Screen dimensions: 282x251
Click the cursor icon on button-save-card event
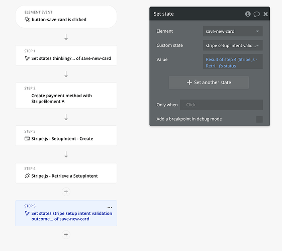pyautogui.click(x=27, y=20)
